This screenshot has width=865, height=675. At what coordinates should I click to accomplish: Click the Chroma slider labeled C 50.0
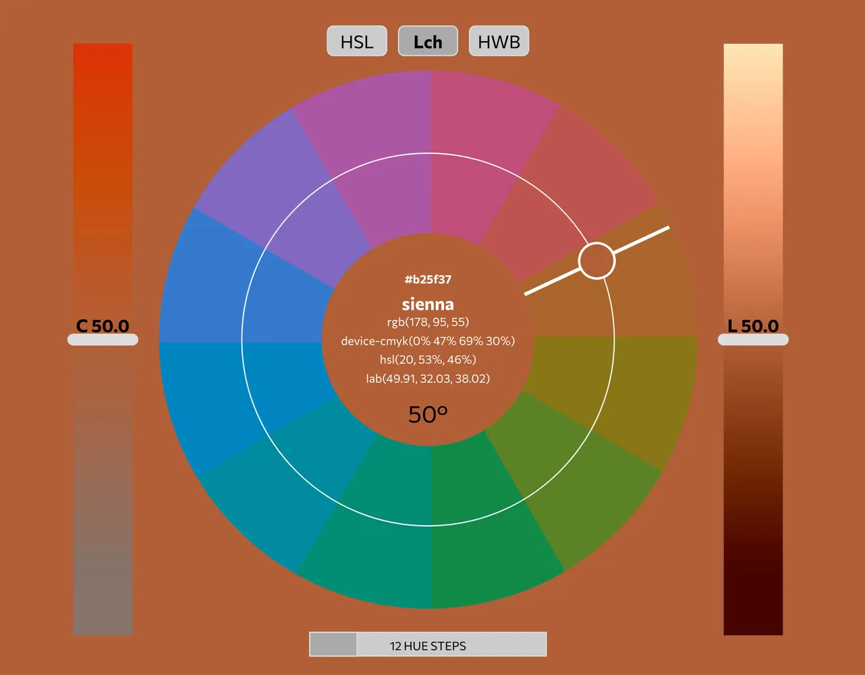103,337
